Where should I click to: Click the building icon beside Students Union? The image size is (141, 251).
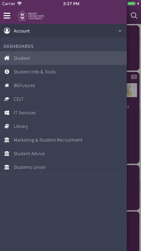pos(7,167)
